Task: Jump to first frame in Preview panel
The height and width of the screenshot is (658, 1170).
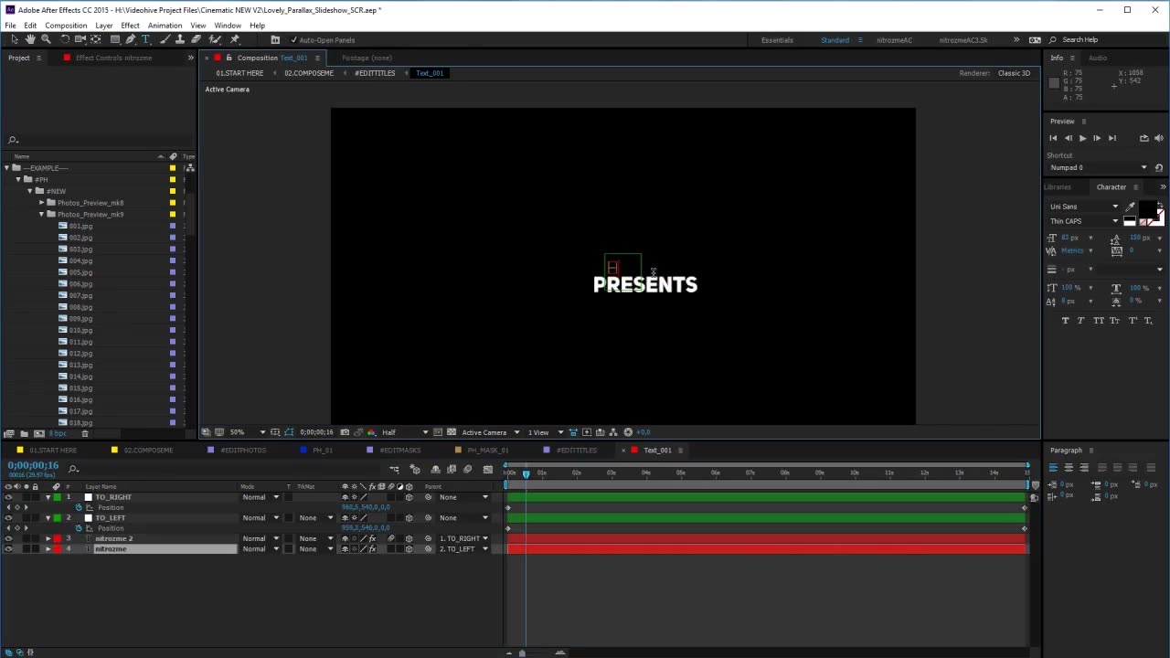Action: pos(1053,138)
